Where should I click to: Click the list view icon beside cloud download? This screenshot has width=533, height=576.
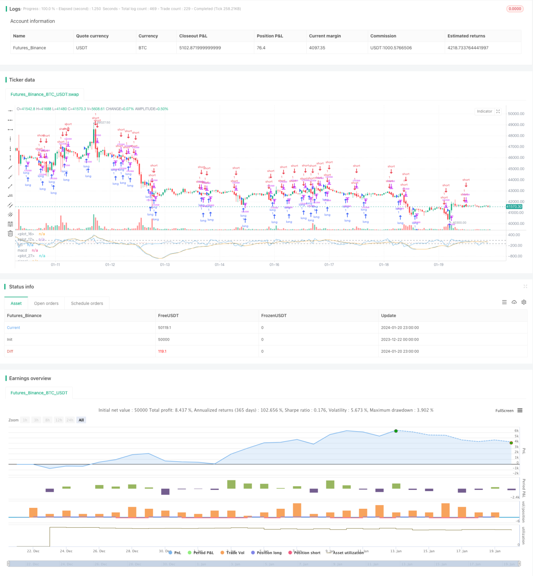504,302
